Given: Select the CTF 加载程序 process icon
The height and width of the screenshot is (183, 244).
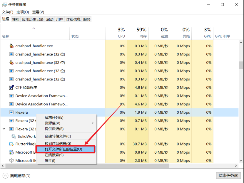Looking at the screenshot, I should (x=11, y=87).
